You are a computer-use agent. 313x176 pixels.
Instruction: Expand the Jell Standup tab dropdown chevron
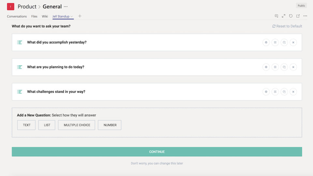coord(72,16)
